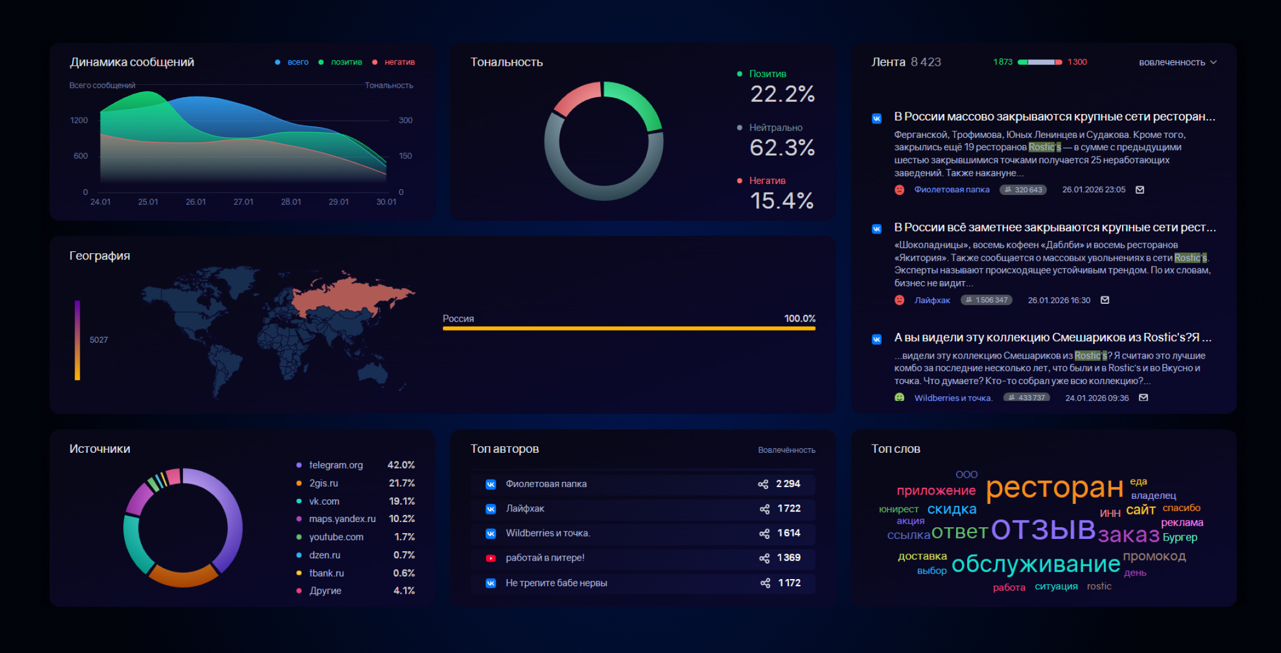Click the share icon next to 1 369
The width and height of the screenshot is (1281, 653).
(765, 558)
